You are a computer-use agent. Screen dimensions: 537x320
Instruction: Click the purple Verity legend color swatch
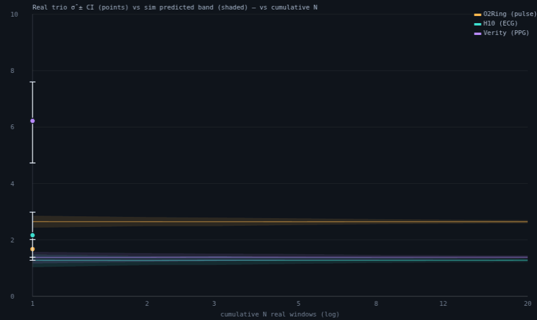(477, 34)
